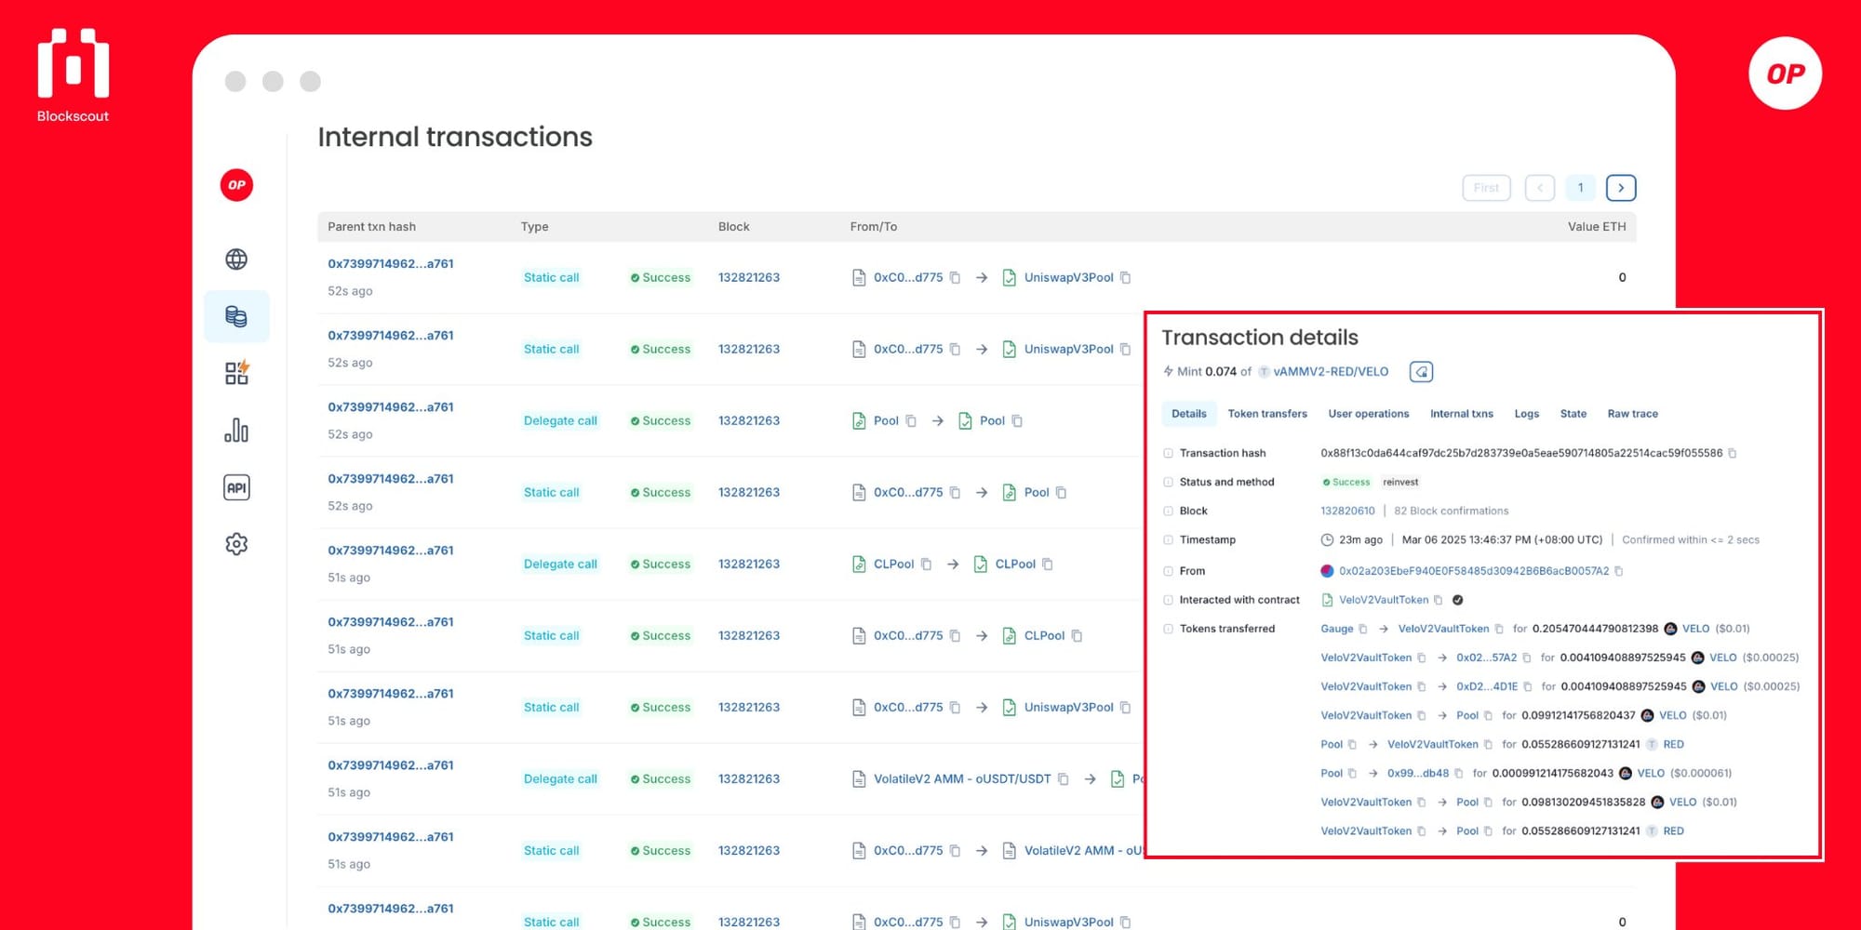Open the settings gear icon in sidebar

coord(236,544)
